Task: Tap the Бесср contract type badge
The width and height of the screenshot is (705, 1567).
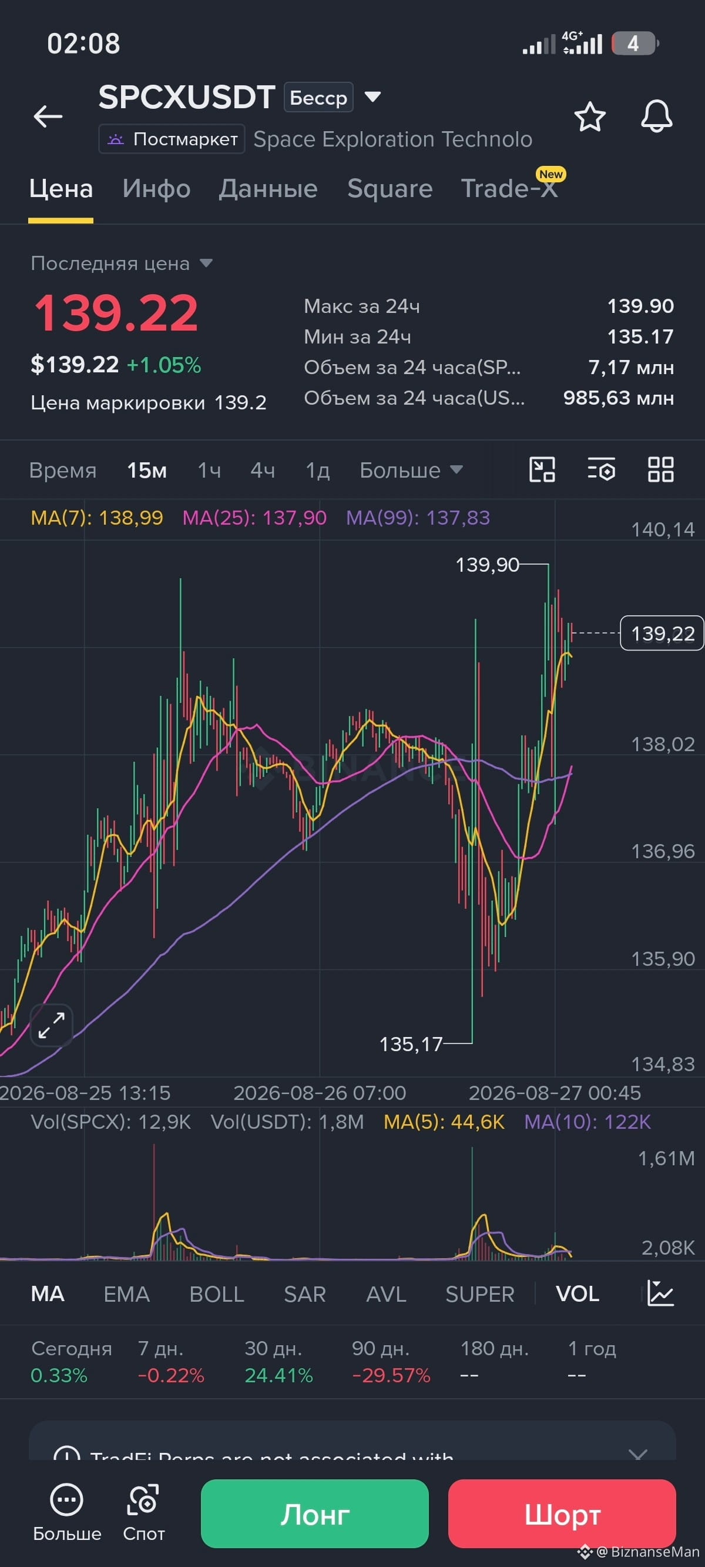Action: (318, 96)
